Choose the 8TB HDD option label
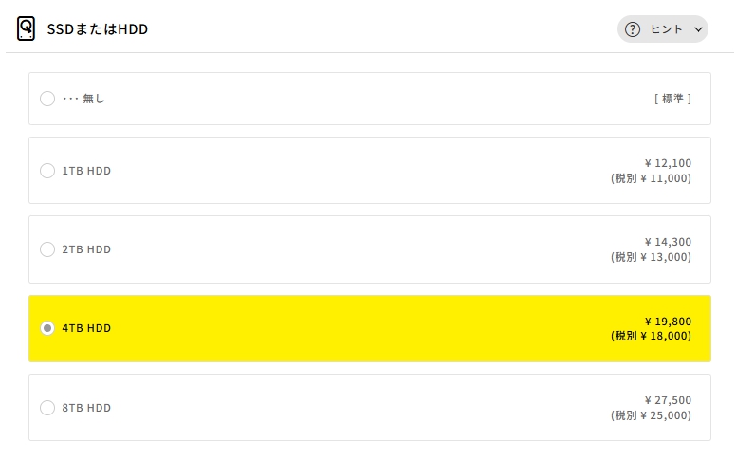 click(86, 408)
